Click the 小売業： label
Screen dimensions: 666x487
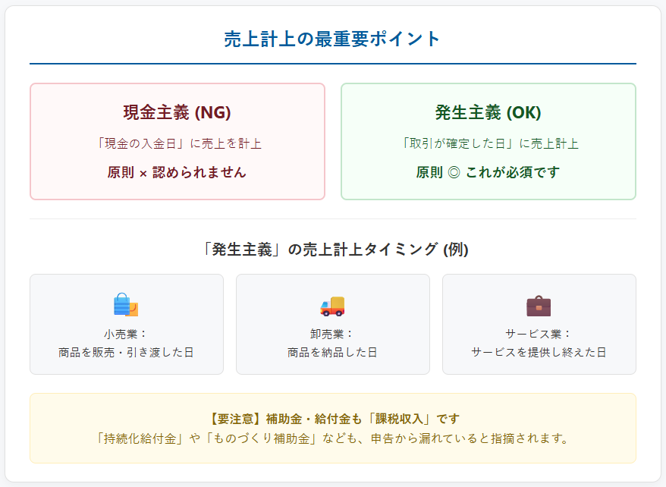126,334
